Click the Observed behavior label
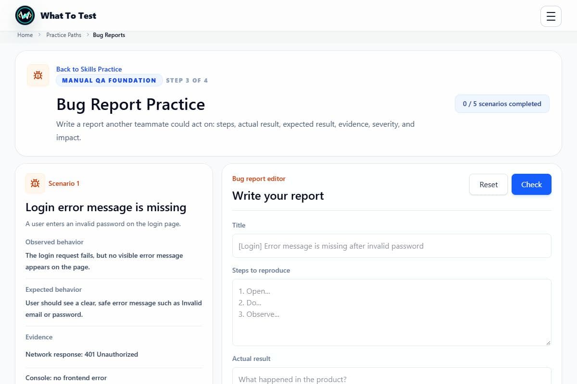Viewport: 577px width, 384px height. [54, 242]
